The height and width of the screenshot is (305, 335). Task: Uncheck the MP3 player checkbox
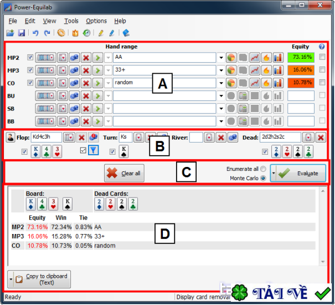pos(30,70)
